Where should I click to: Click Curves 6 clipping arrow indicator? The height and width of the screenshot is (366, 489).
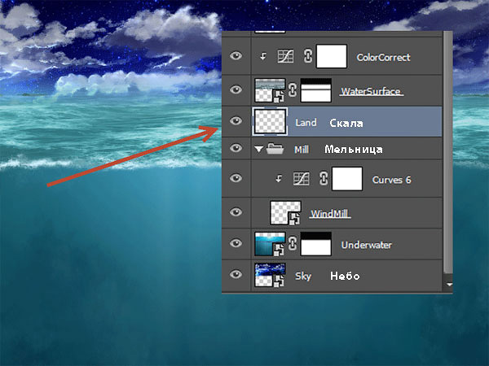point(279,179)
